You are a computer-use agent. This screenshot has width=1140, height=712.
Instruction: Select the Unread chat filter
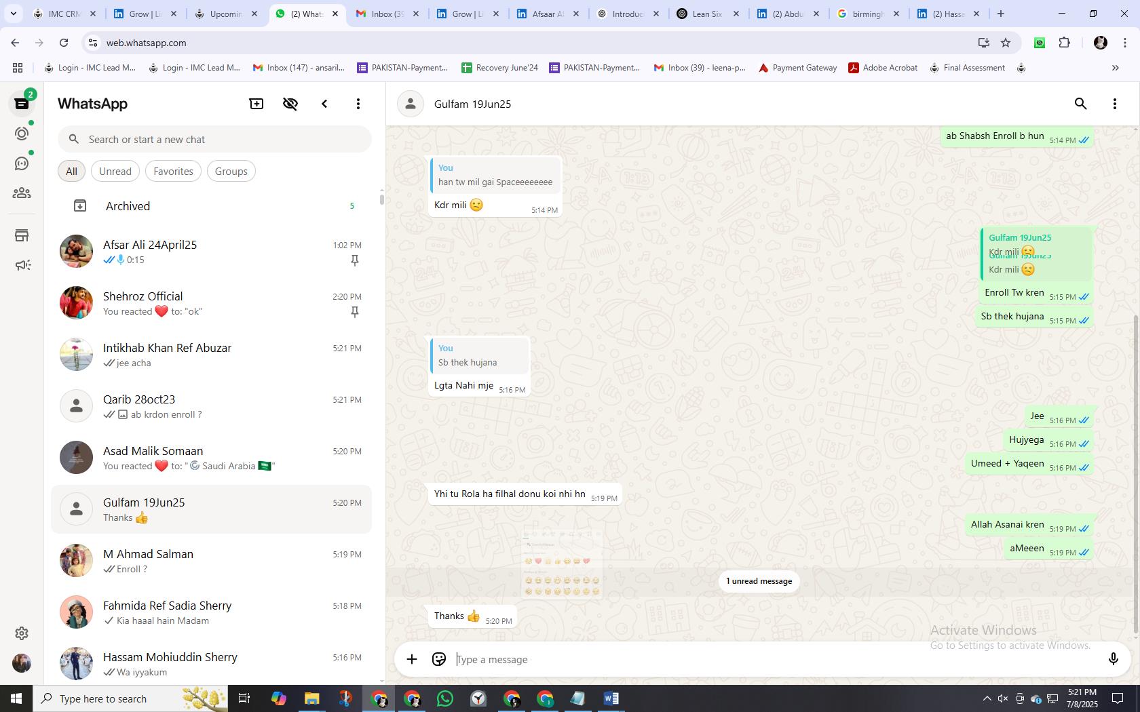click(x=115, y=172)
